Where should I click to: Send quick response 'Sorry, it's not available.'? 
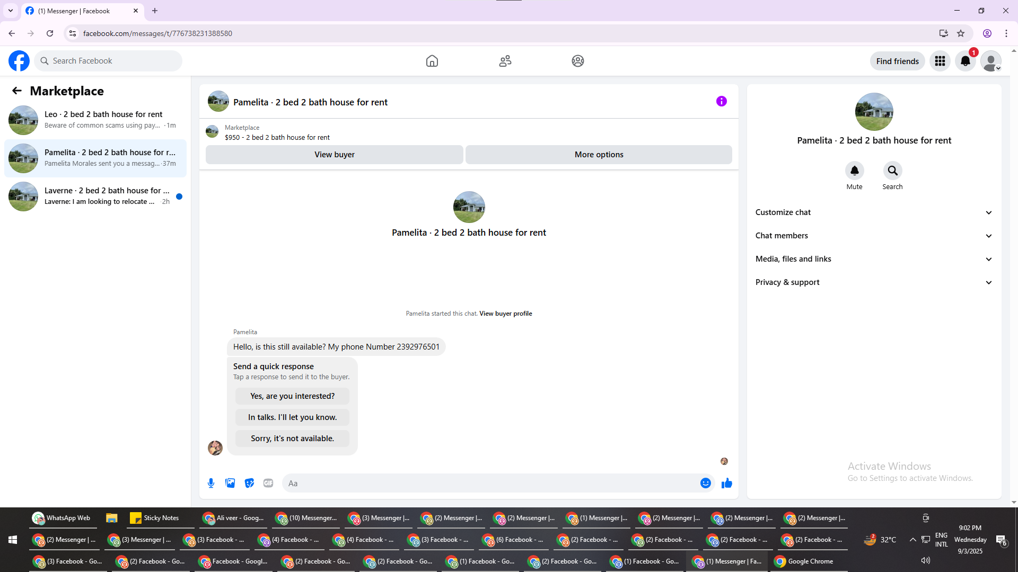click(x=293, y=439)
